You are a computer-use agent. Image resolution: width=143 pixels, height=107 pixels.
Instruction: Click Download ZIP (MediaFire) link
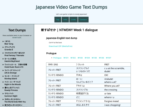coord(61,46)
